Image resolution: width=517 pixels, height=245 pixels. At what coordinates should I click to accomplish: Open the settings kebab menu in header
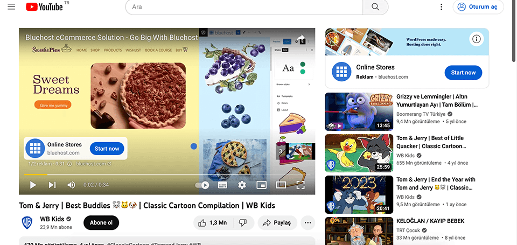[x=441, y=7]
